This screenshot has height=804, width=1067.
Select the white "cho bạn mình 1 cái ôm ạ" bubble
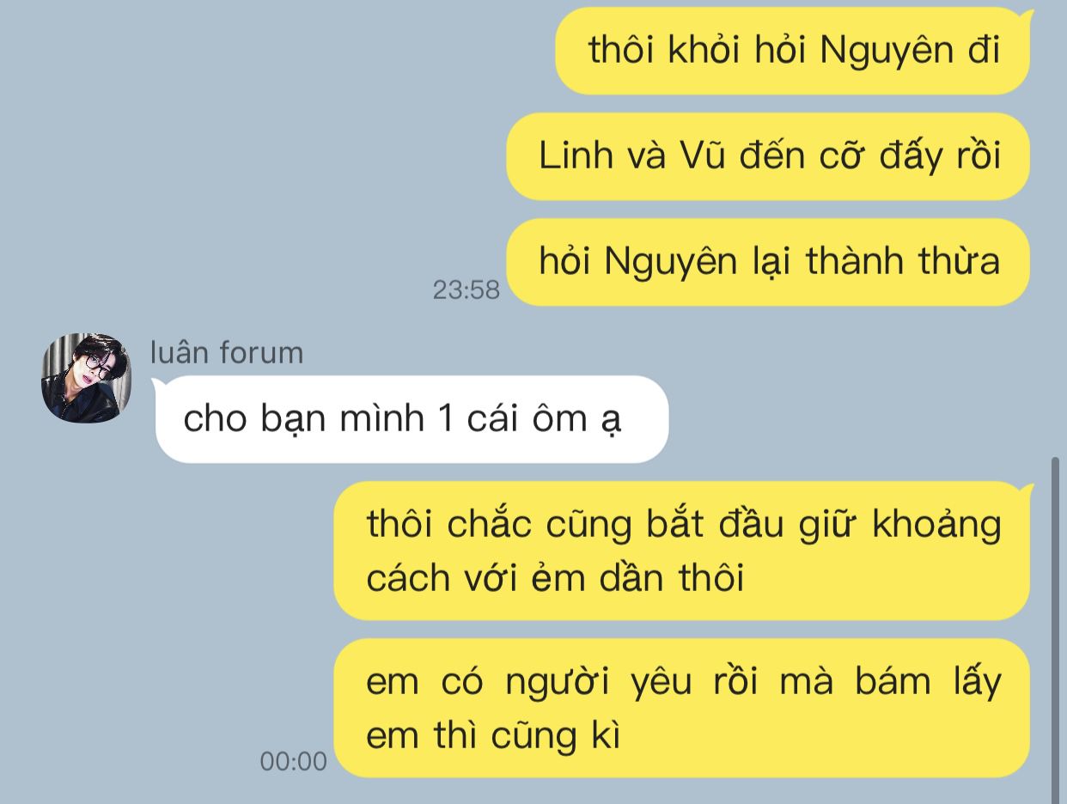click(412, 419)
